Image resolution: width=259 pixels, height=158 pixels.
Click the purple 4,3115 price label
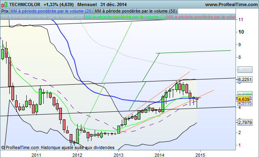click(245, 103)
